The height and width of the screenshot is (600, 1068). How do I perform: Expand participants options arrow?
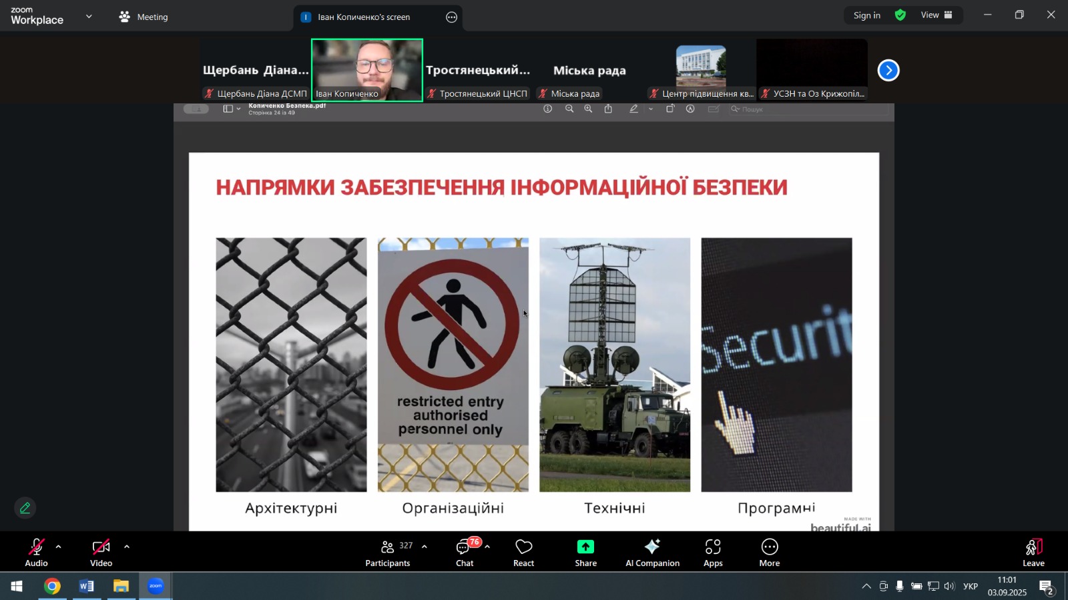(425, 547)
